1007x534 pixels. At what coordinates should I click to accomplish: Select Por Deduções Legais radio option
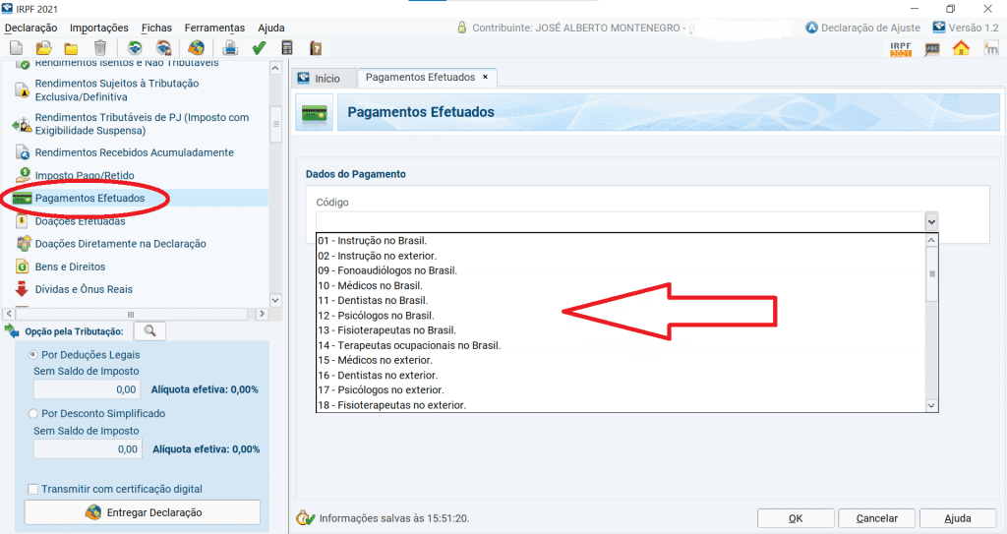pyautogui.click(x=32, y=354)
